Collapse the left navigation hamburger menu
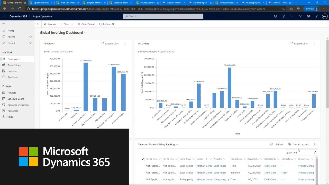The width and height of the screenshot is (329, 185). click(x=4, y=24)
